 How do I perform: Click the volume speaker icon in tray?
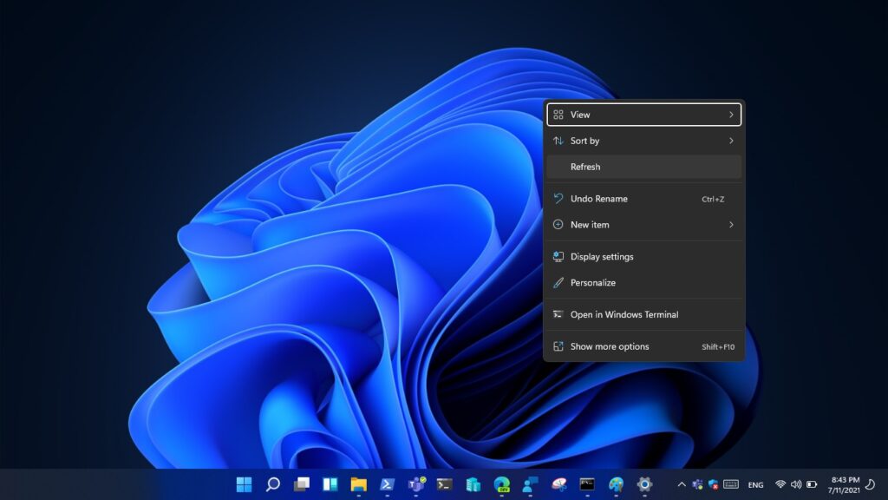point(796,484)
